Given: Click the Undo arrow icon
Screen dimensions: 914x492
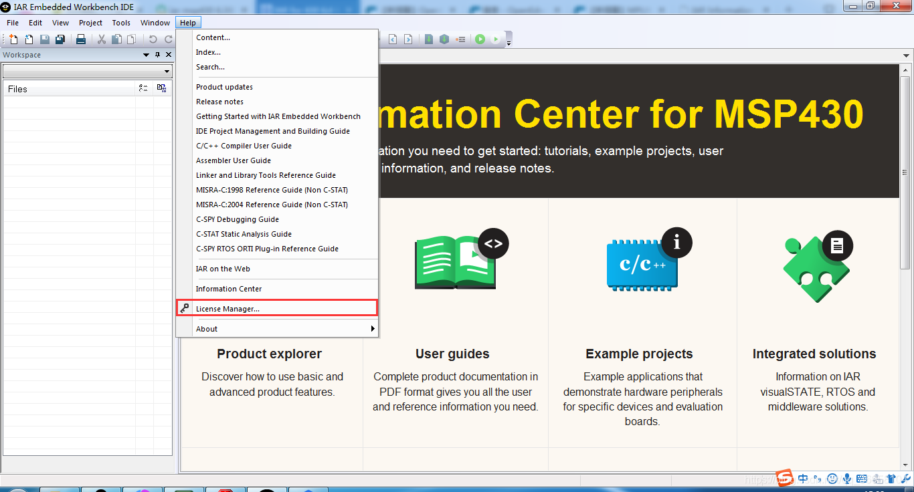Looking at the screenshot, I should coord(153,39).
